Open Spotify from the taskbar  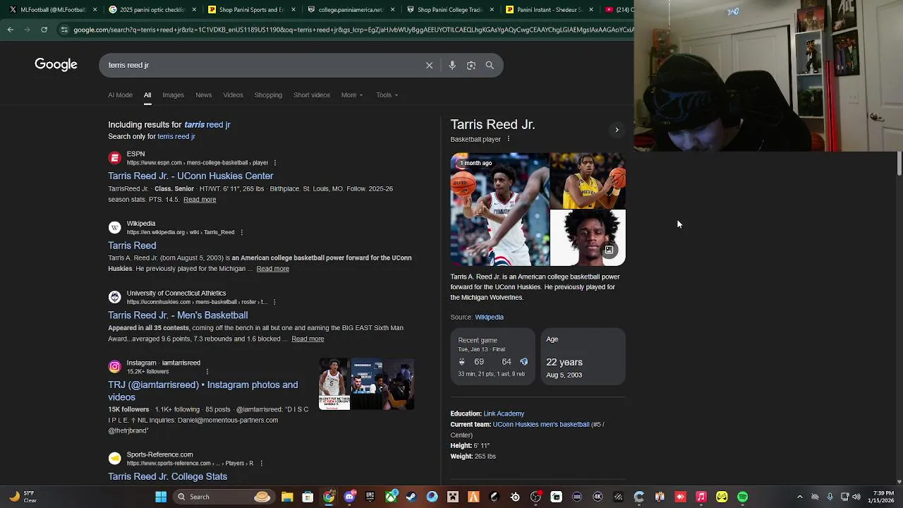[x=743, y=497]
